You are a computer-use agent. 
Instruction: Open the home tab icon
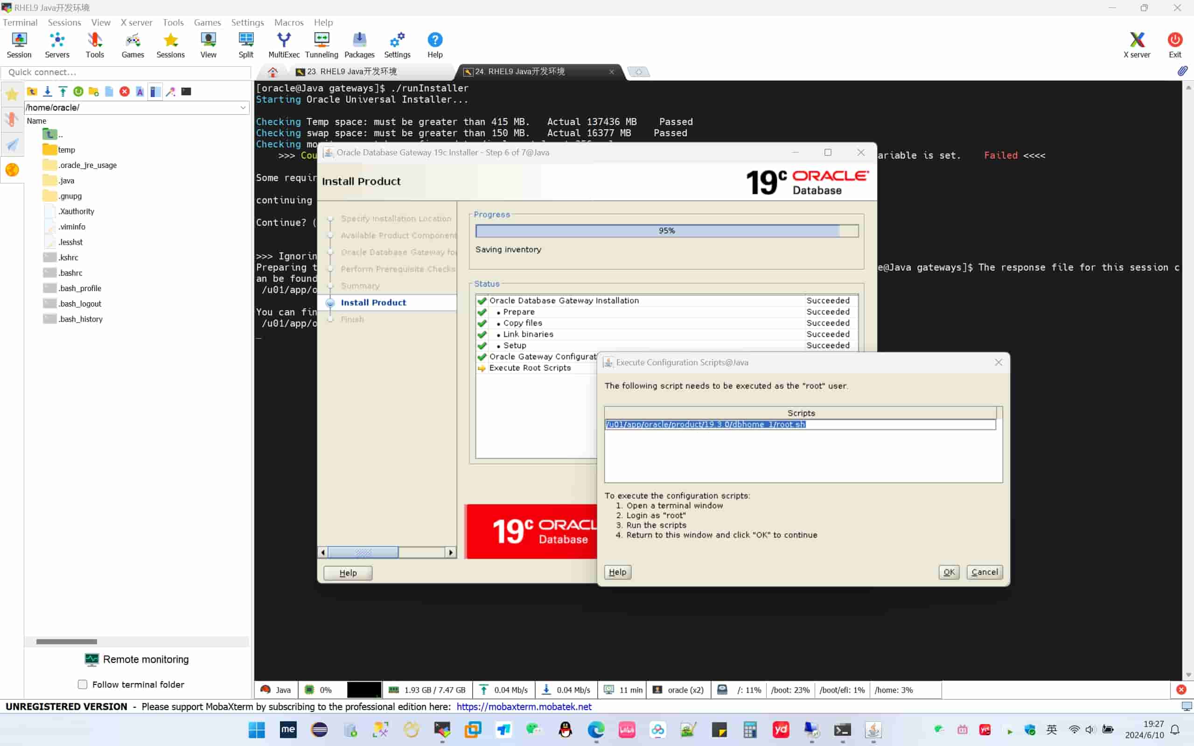272,72
